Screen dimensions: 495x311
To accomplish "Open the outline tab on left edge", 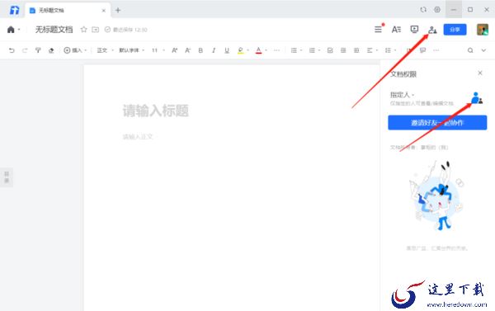I will tap(7, 177).
